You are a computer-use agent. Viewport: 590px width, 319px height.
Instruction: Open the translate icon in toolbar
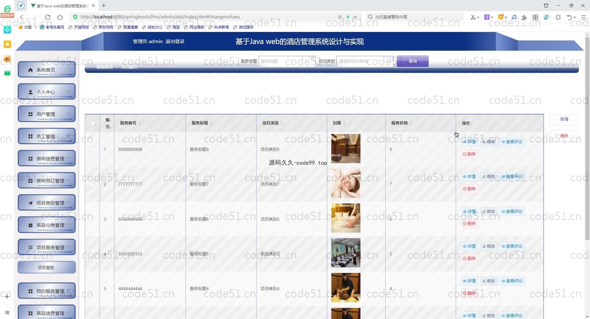pos(487,17)
